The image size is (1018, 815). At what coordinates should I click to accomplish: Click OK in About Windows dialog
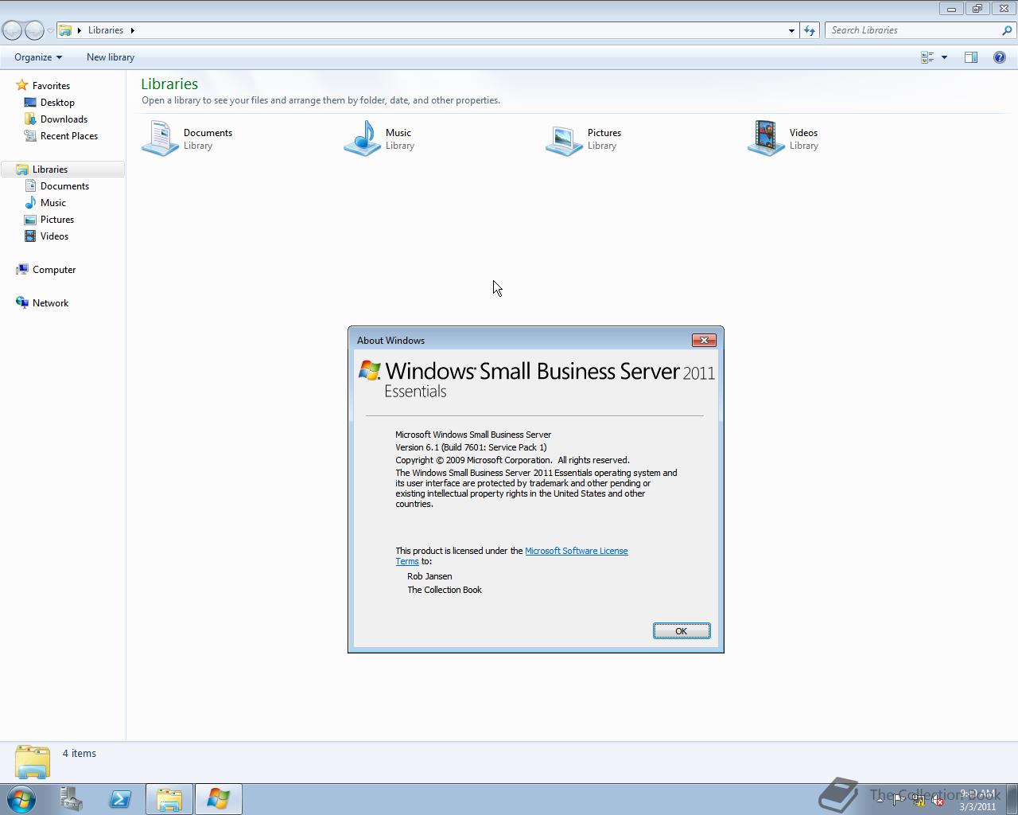point(682,631)
